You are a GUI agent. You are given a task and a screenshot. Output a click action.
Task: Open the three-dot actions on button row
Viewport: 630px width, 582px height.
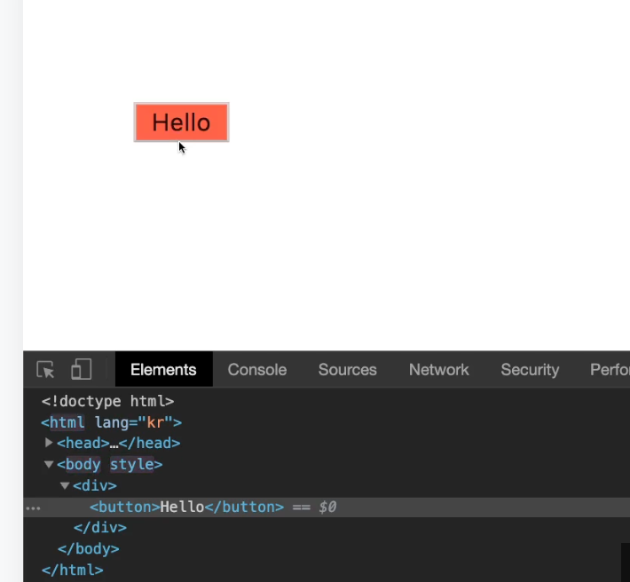pyautogui.click(x=33, y=508)
